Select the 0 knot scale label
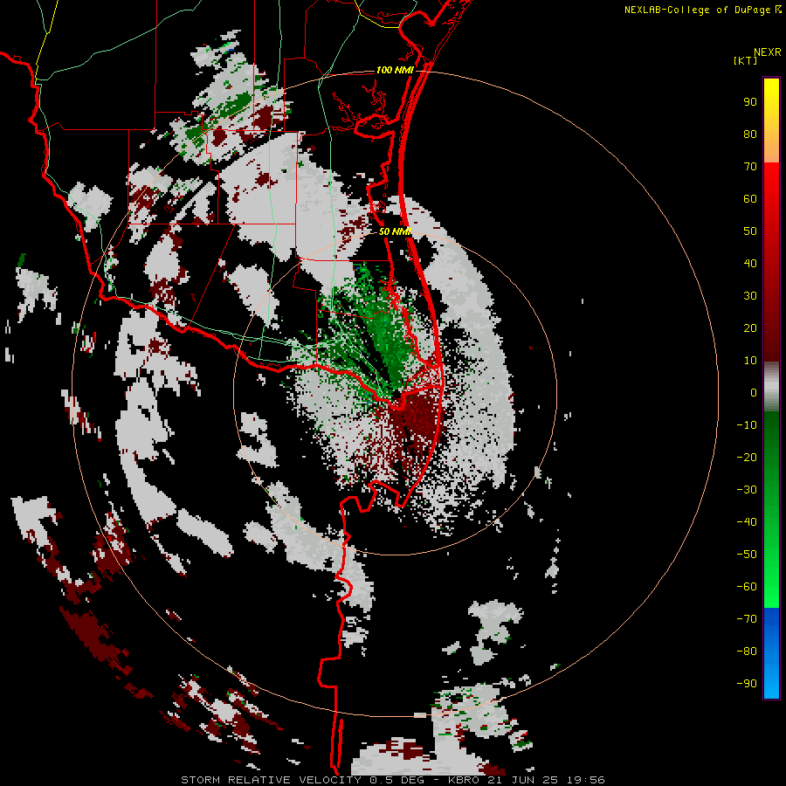Viewport: 786px width, 786px height. pos(754,393)
